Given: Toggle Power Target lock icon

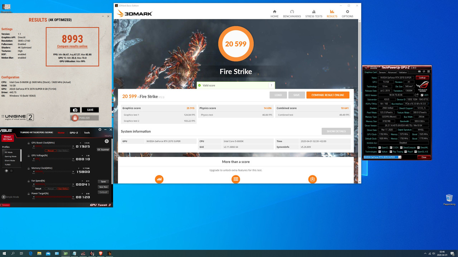Looking at the screenshot, I should pyautogui.click(x=29, y=194).
